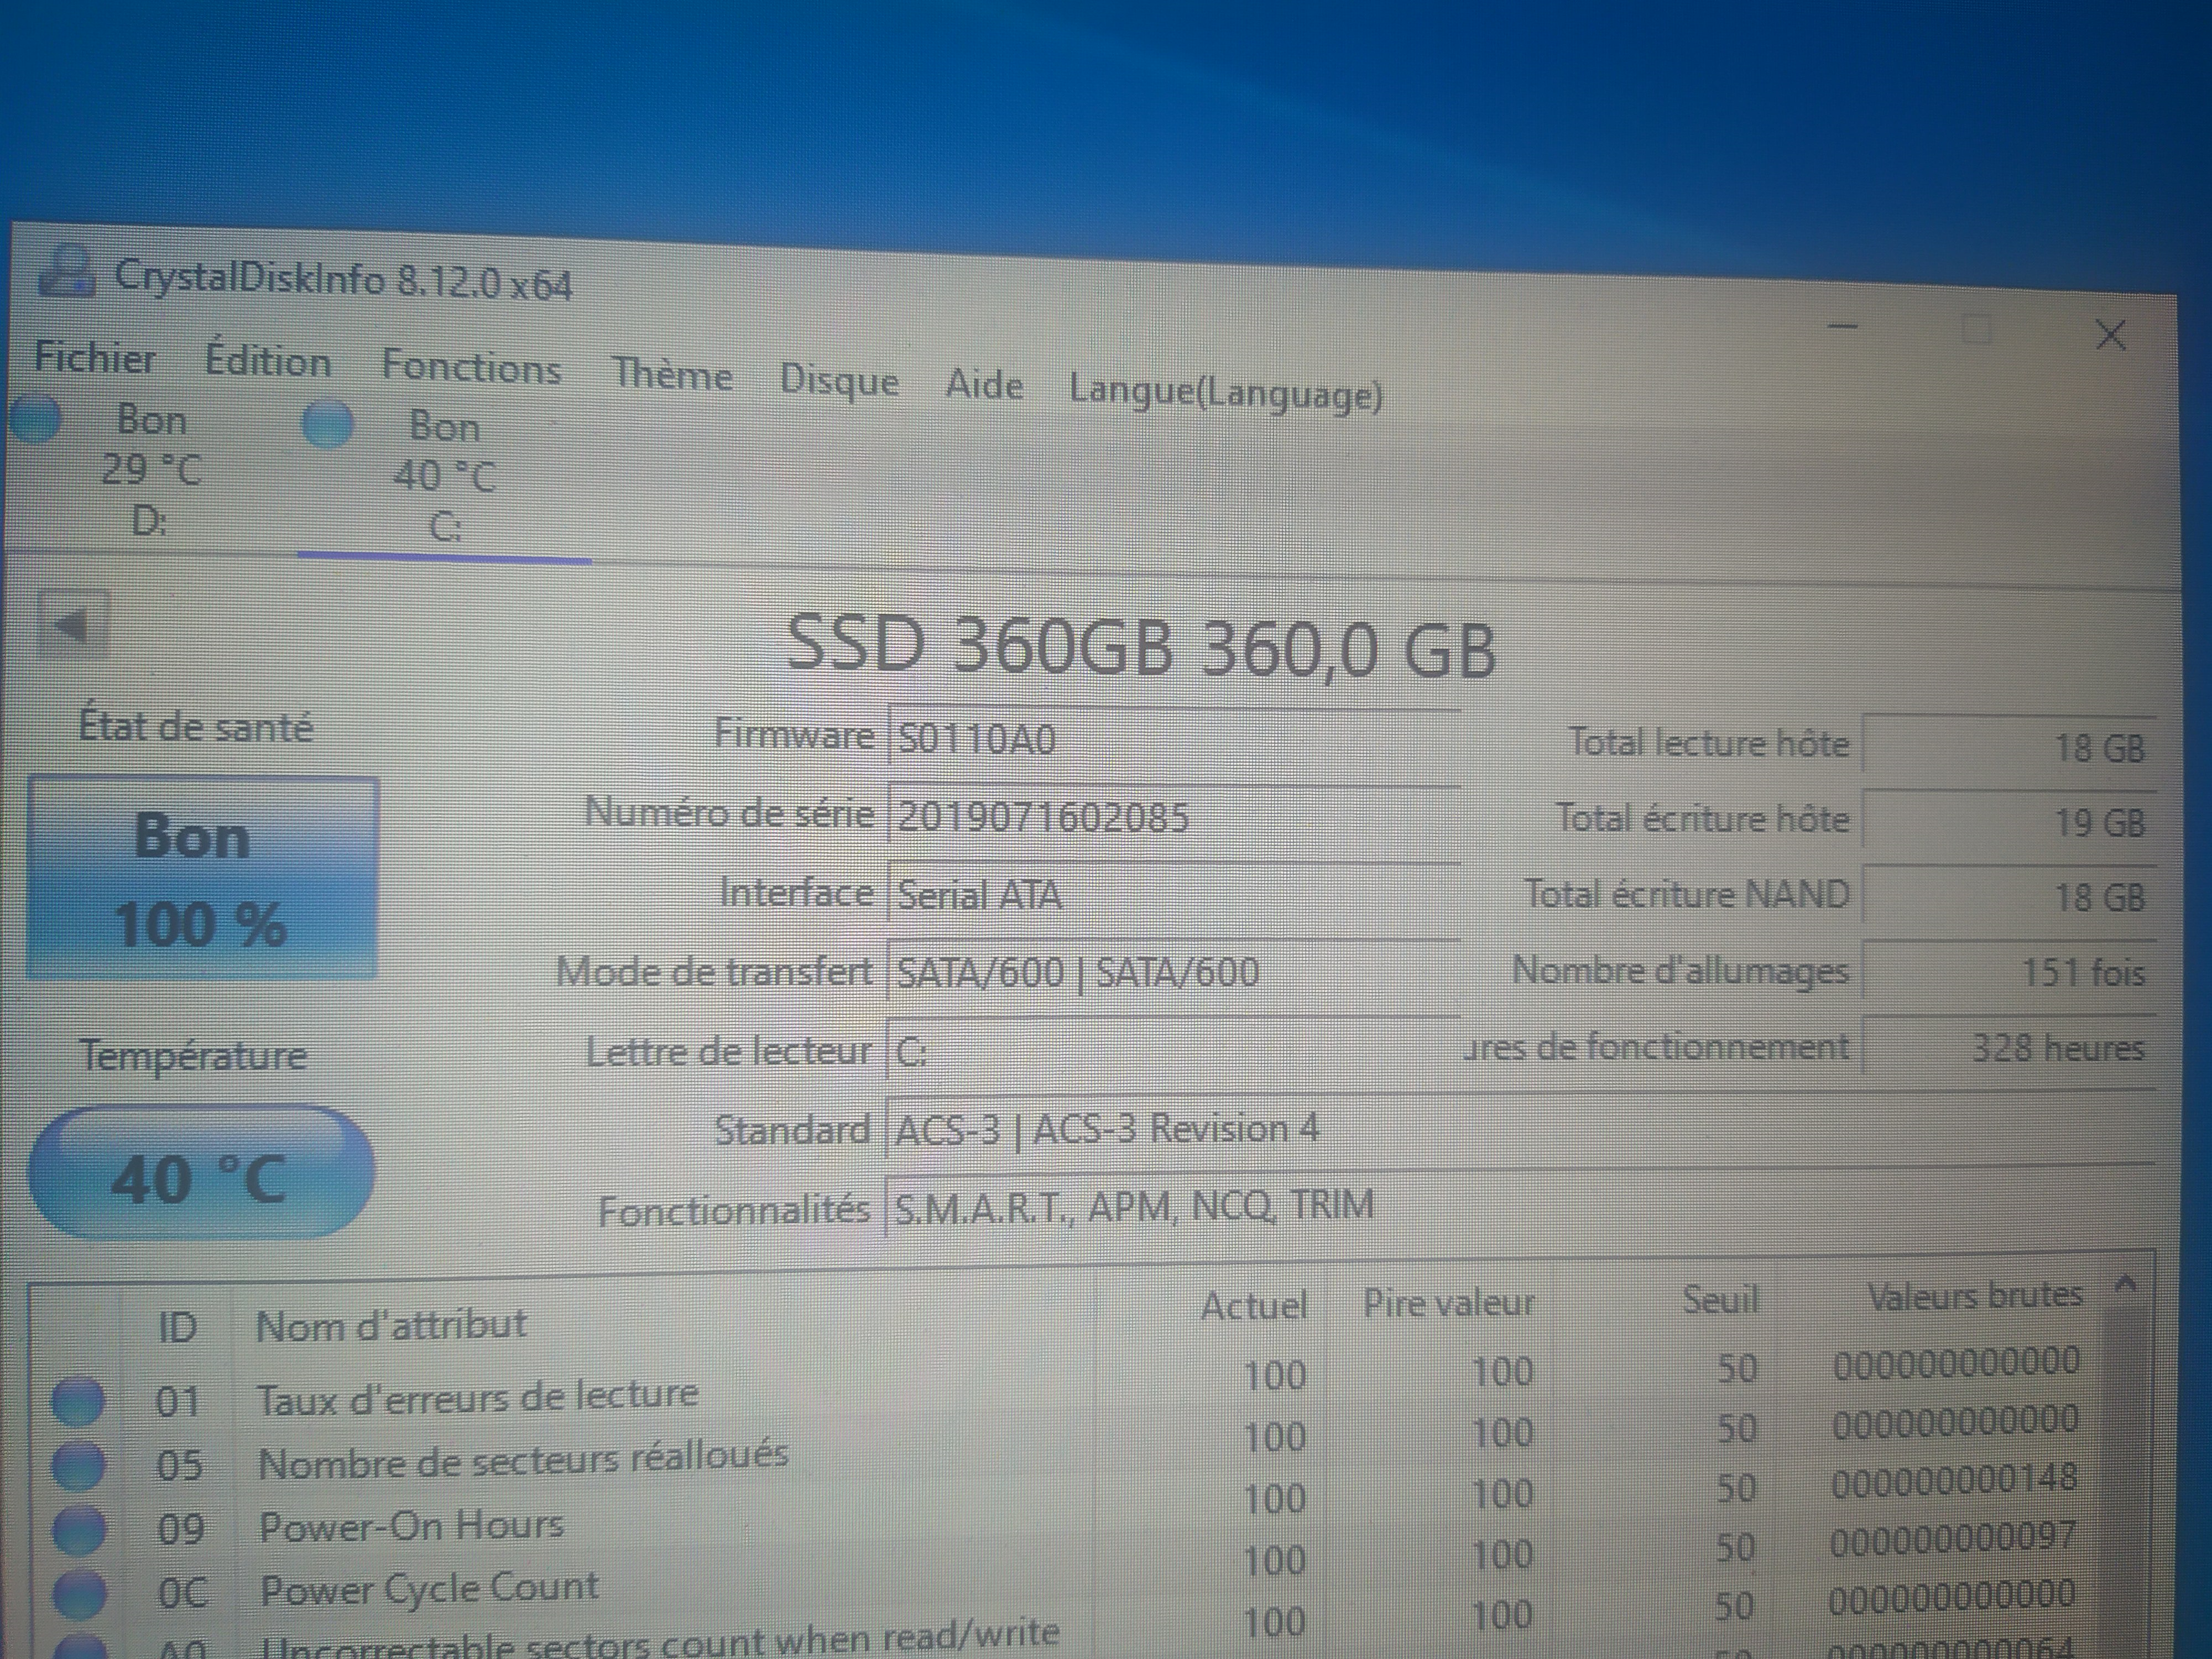Open the Langue(Language) menu
Screen dimensions: 2212x1659
tap(1225, 393)
